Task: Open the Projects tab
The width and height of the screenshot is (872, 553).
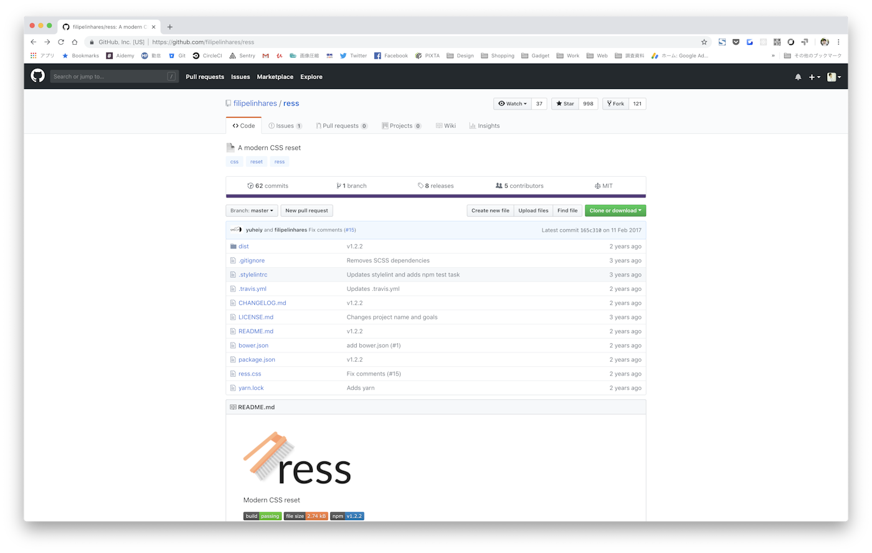Action: 401,126
